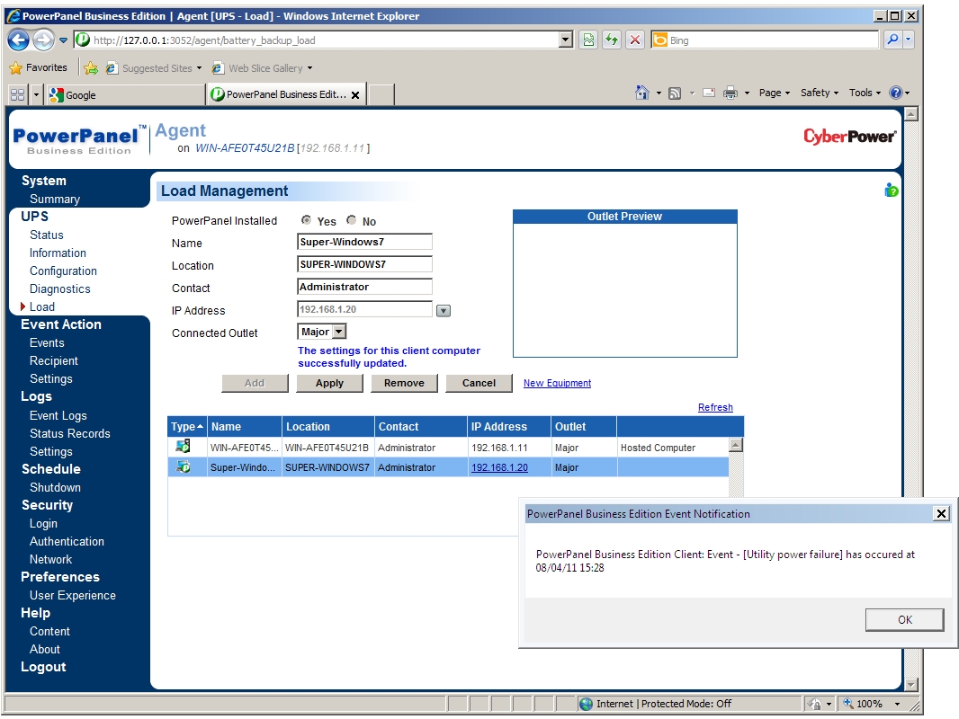Screen dimensions: 959x719
Task: Click the Apply button
Action: click(x=329, y=383)
